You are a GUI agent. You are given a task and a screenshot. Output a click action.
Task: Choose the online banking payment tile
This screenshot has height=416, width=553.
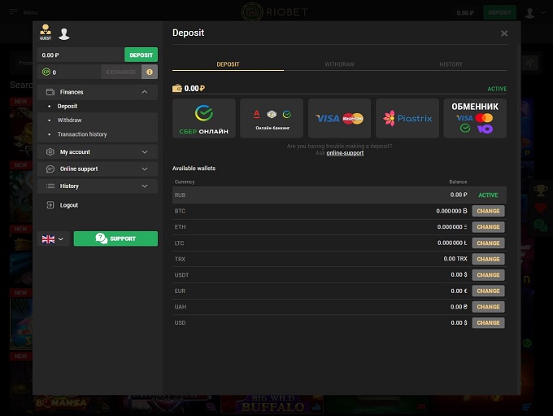tap(272, 119)
